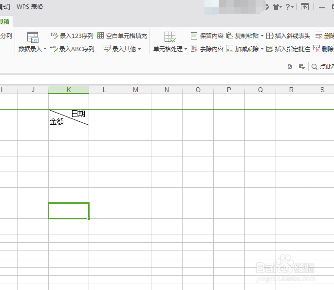Expand the 加减乘除 dropdown arrow

[262, 49]
